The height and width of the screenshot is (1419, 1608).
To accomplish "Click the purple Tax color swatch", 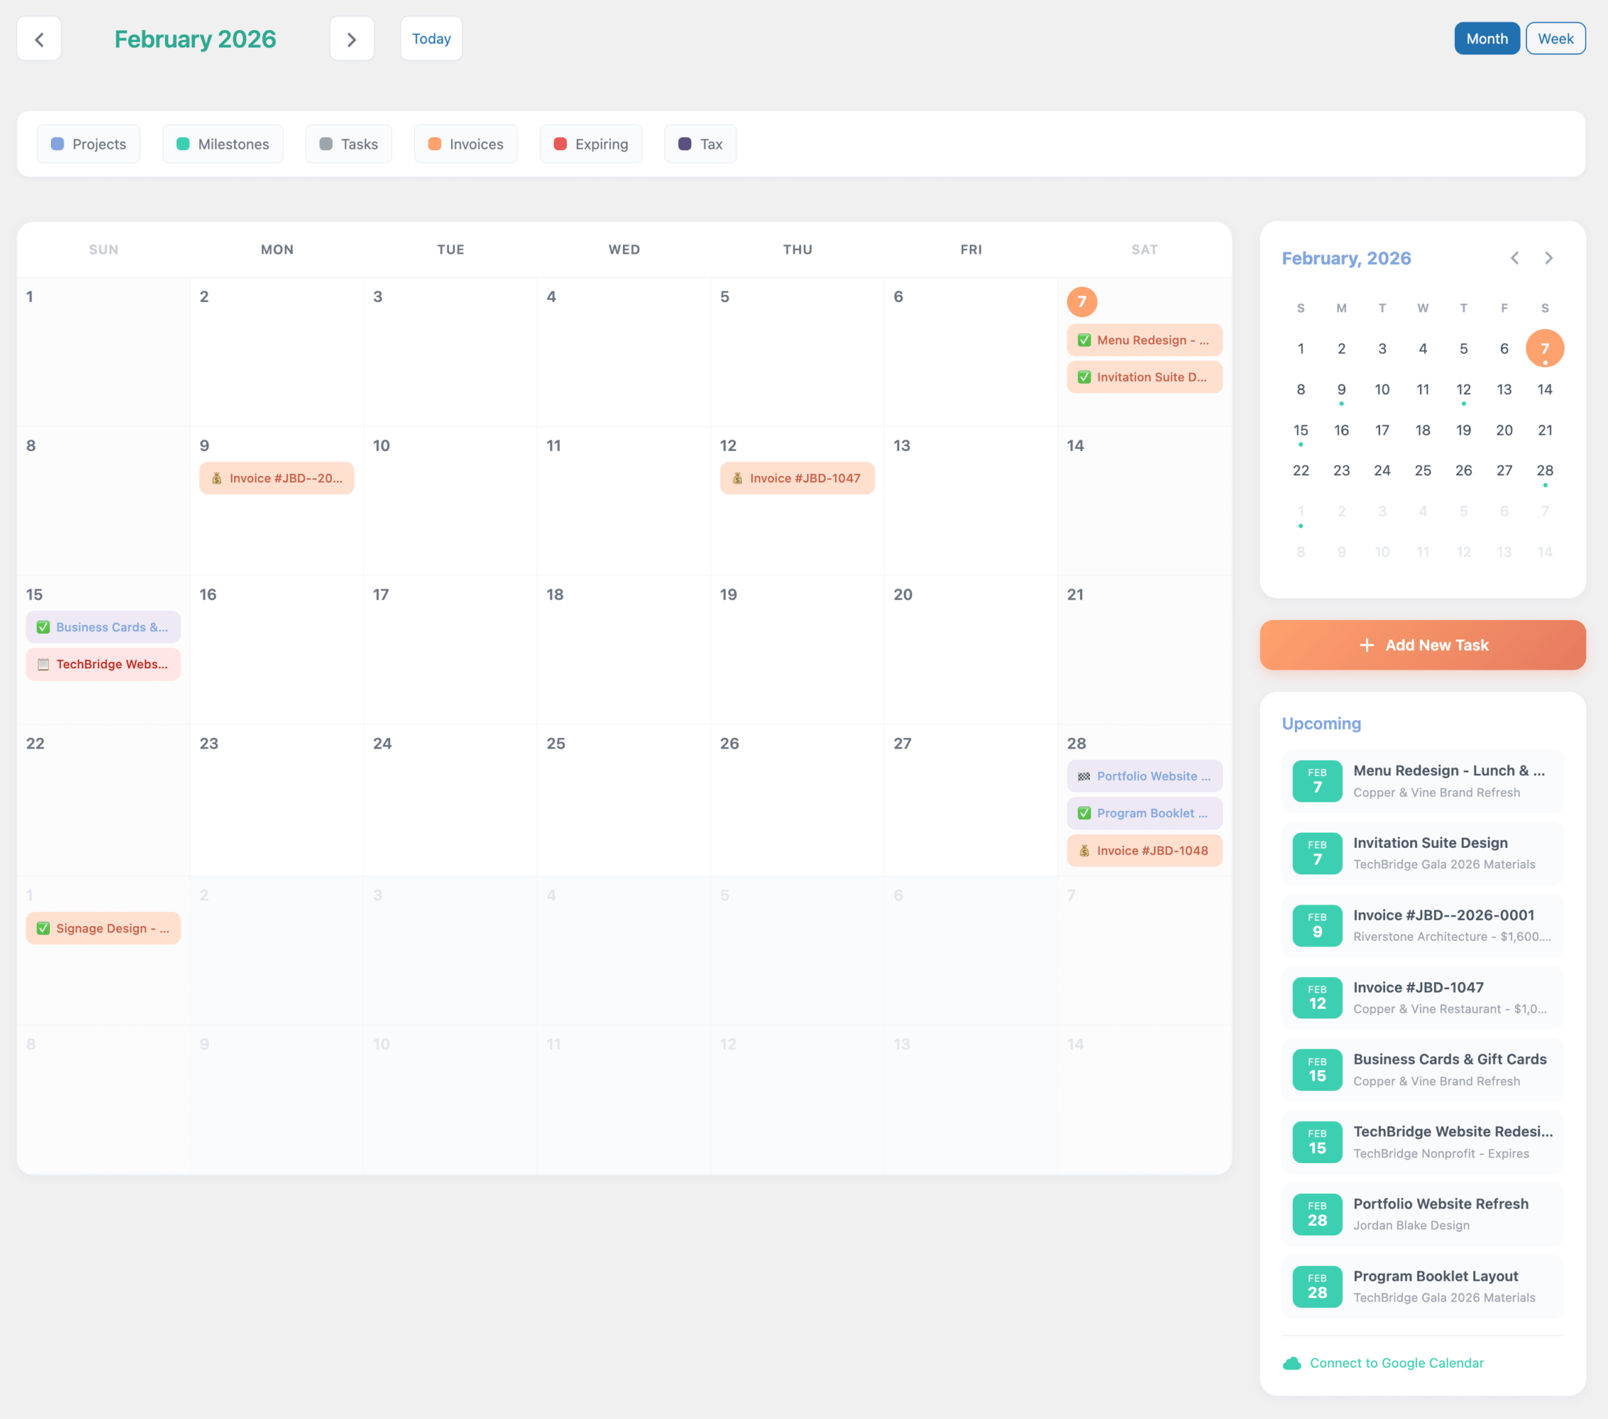I will [x=684, y=144].
